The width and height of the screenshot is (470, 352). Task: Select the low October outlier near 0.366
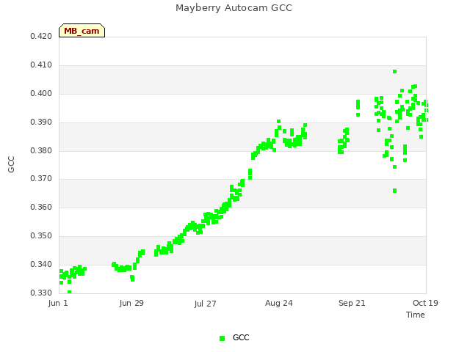[x=395, y=191]
